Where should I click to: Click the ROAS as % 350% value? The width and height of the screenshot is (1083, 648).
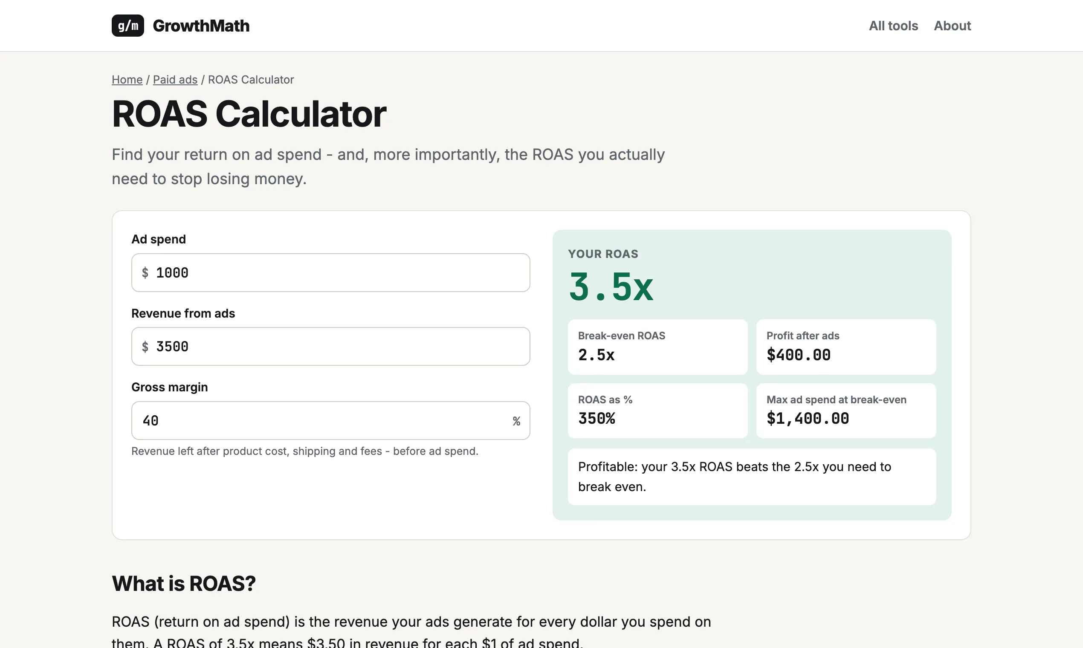coord(597,418)
